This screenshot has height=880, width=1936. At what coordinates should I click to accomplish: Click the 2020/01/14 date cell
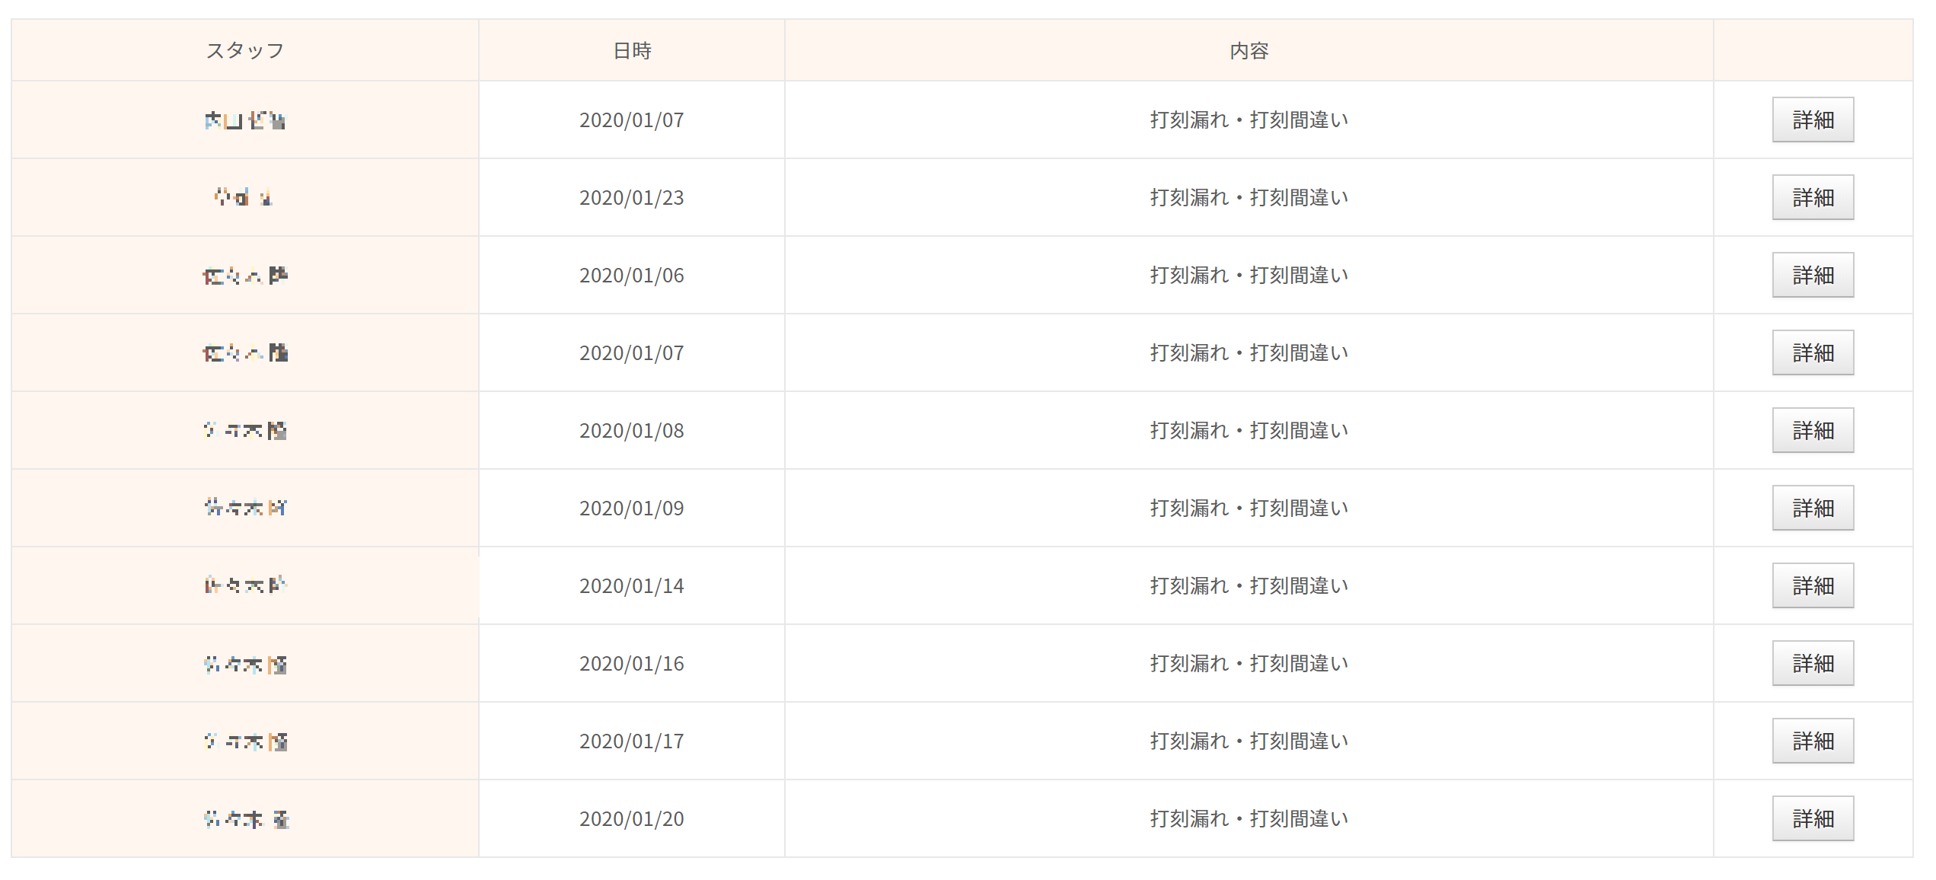[x=632, y=585]
